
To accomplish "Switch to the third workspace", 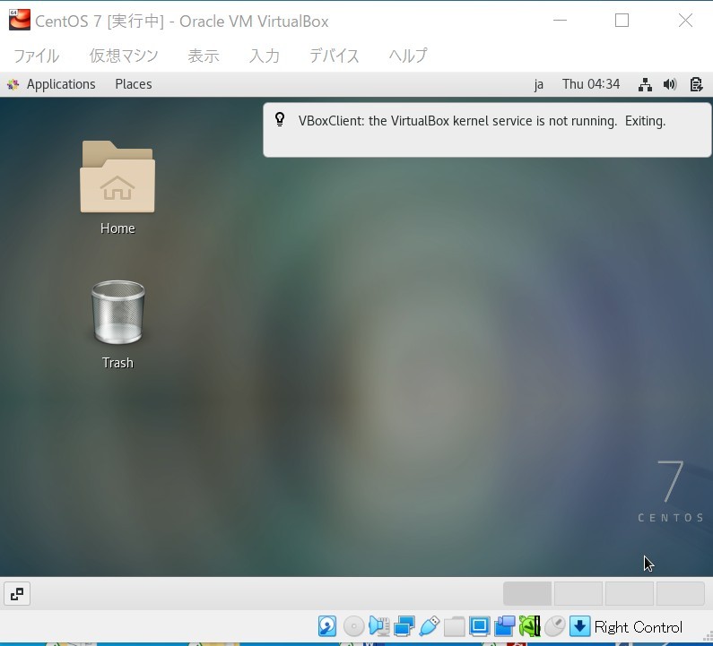I will point(630,593).
